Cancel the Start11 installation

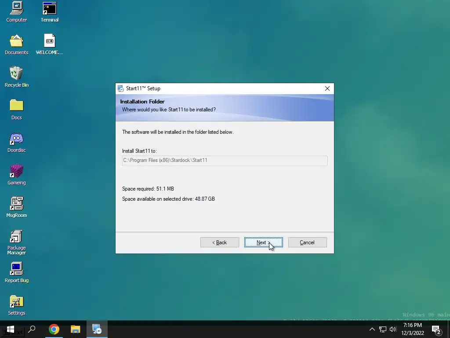307,242
